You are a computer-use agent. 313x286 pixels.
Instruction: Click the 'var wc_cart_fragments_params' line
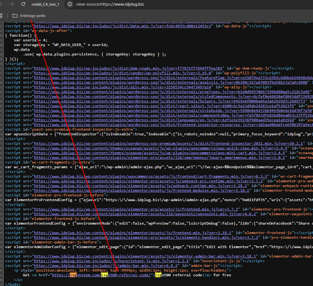pos(159,167)
